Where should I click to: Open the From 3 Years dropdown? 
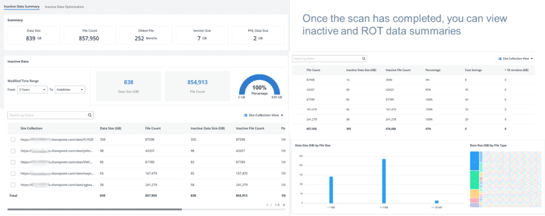coord(33,90)
